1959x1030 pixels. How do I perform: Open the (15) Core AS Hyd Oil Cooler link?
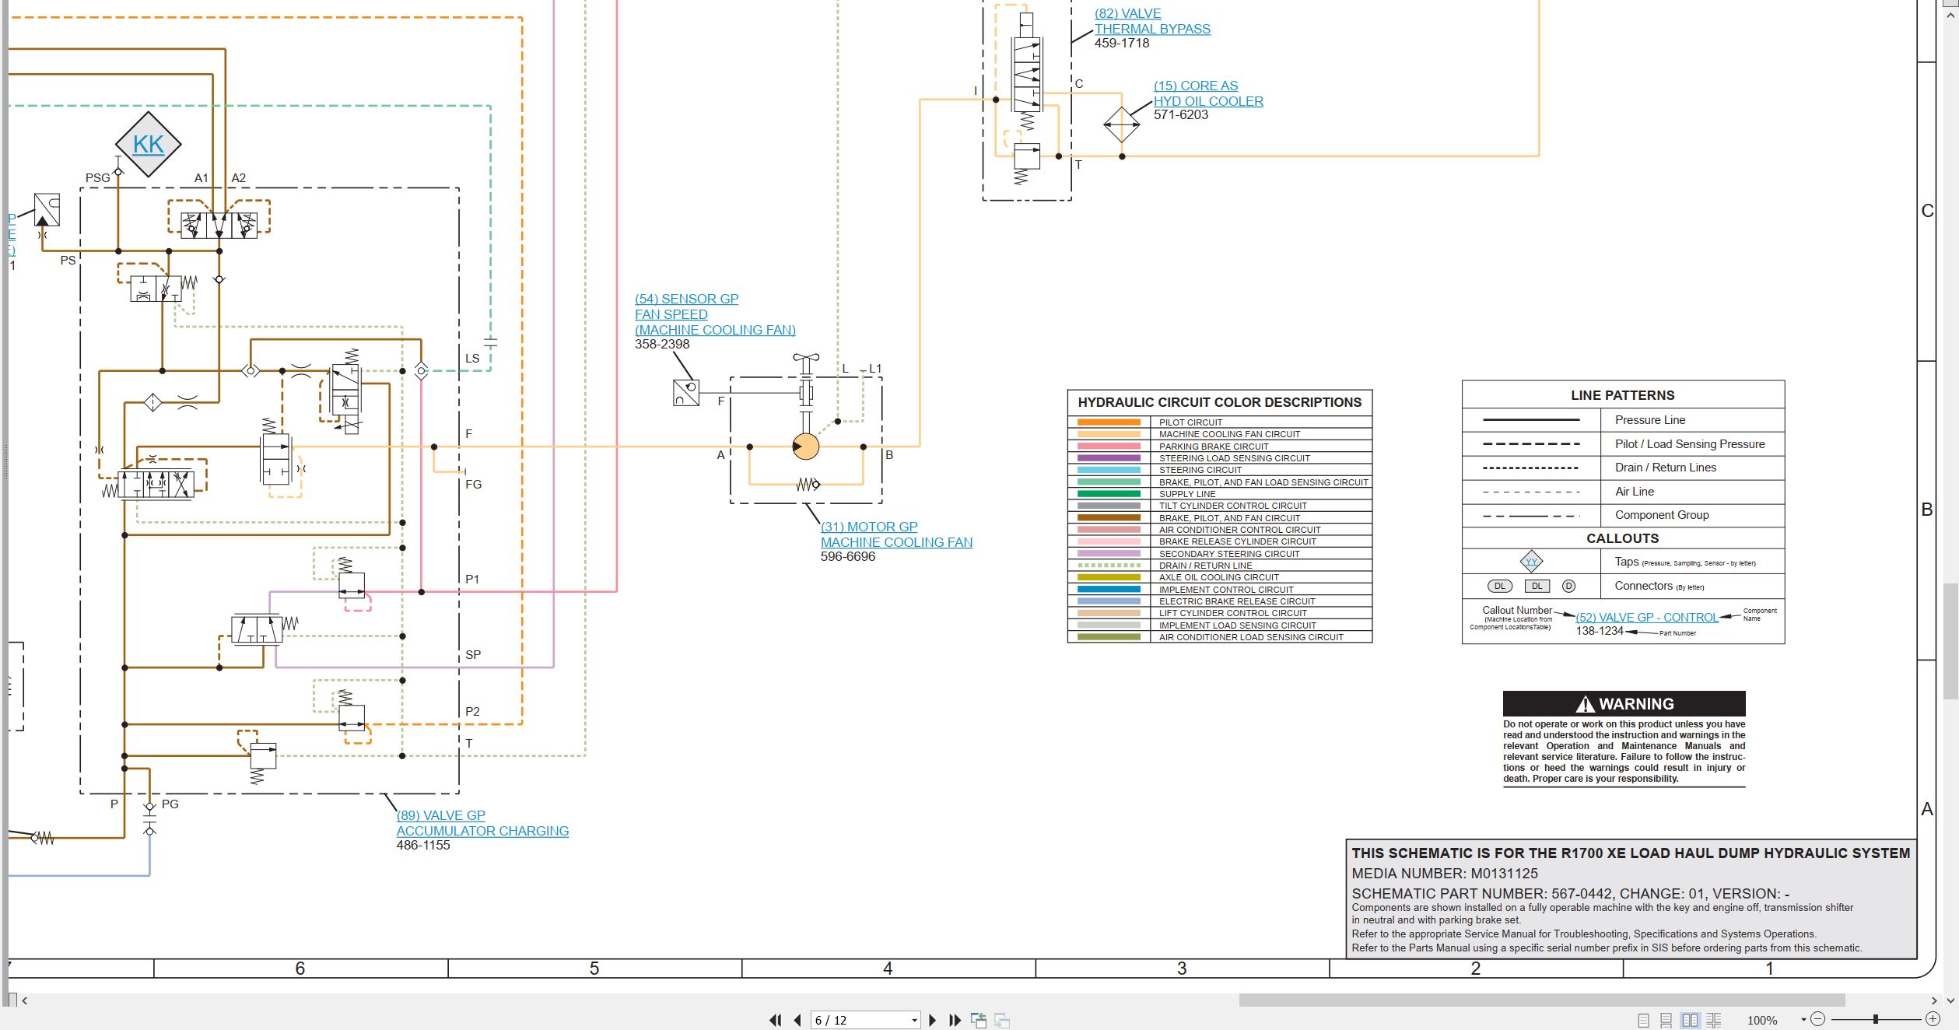point(1208,93)
